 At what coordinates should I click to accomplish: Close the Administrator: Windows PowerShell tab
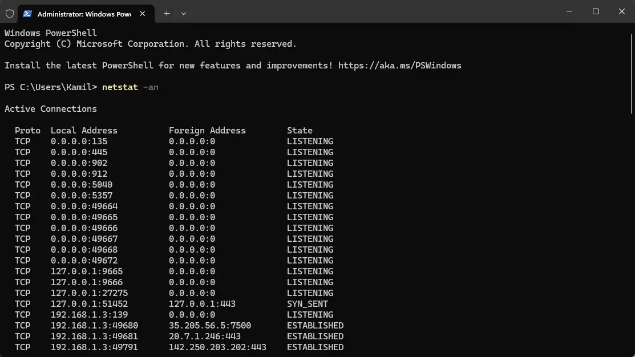pos(143,14)
